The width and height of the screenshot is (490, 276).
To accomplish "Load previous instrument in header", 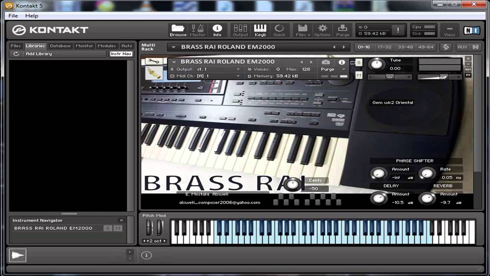I will pos(301,62).
